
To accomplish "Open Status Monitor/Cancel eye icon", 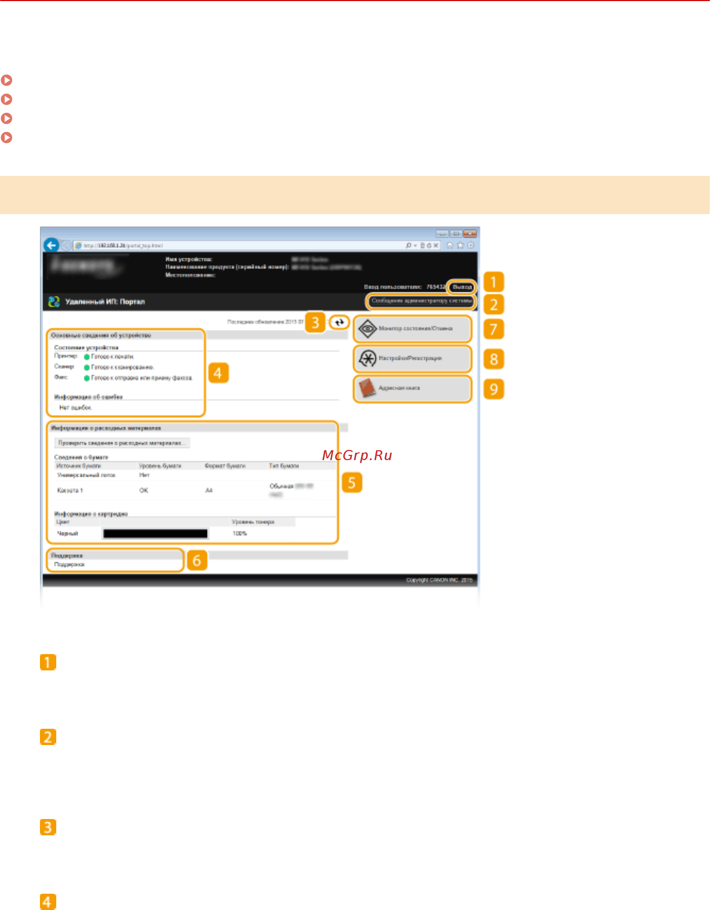I will tap(367, 329).
